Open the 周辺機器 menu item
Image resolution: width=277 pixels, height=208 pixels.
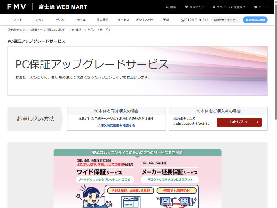coord(102,20)
